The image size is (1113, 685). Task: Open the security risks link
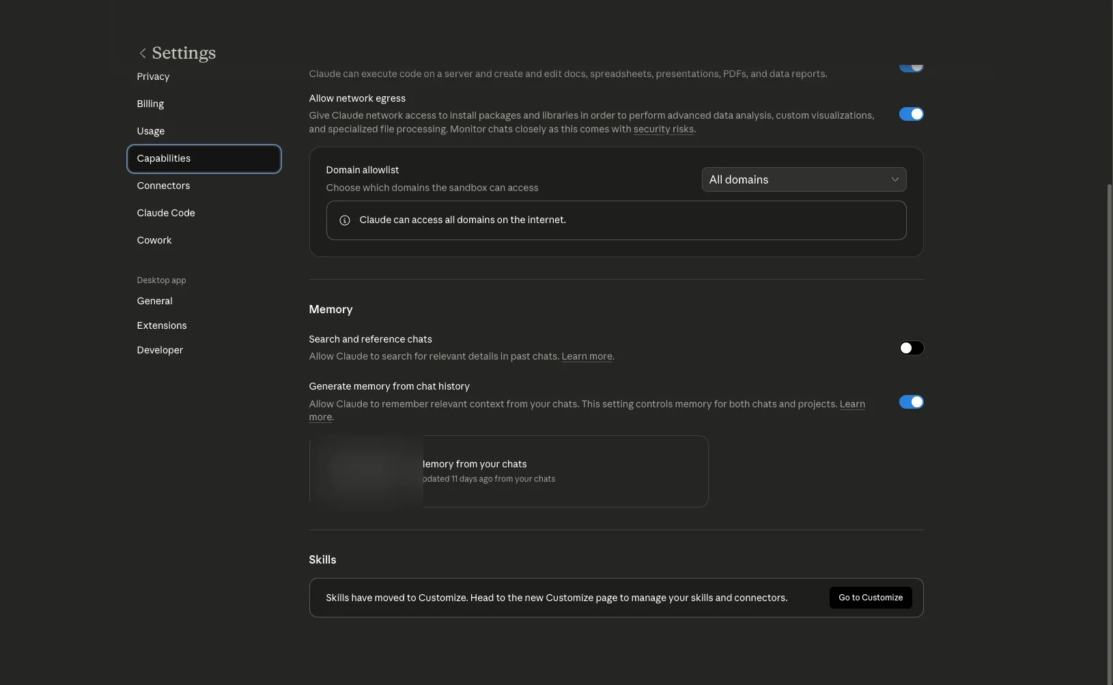(663, 129)
